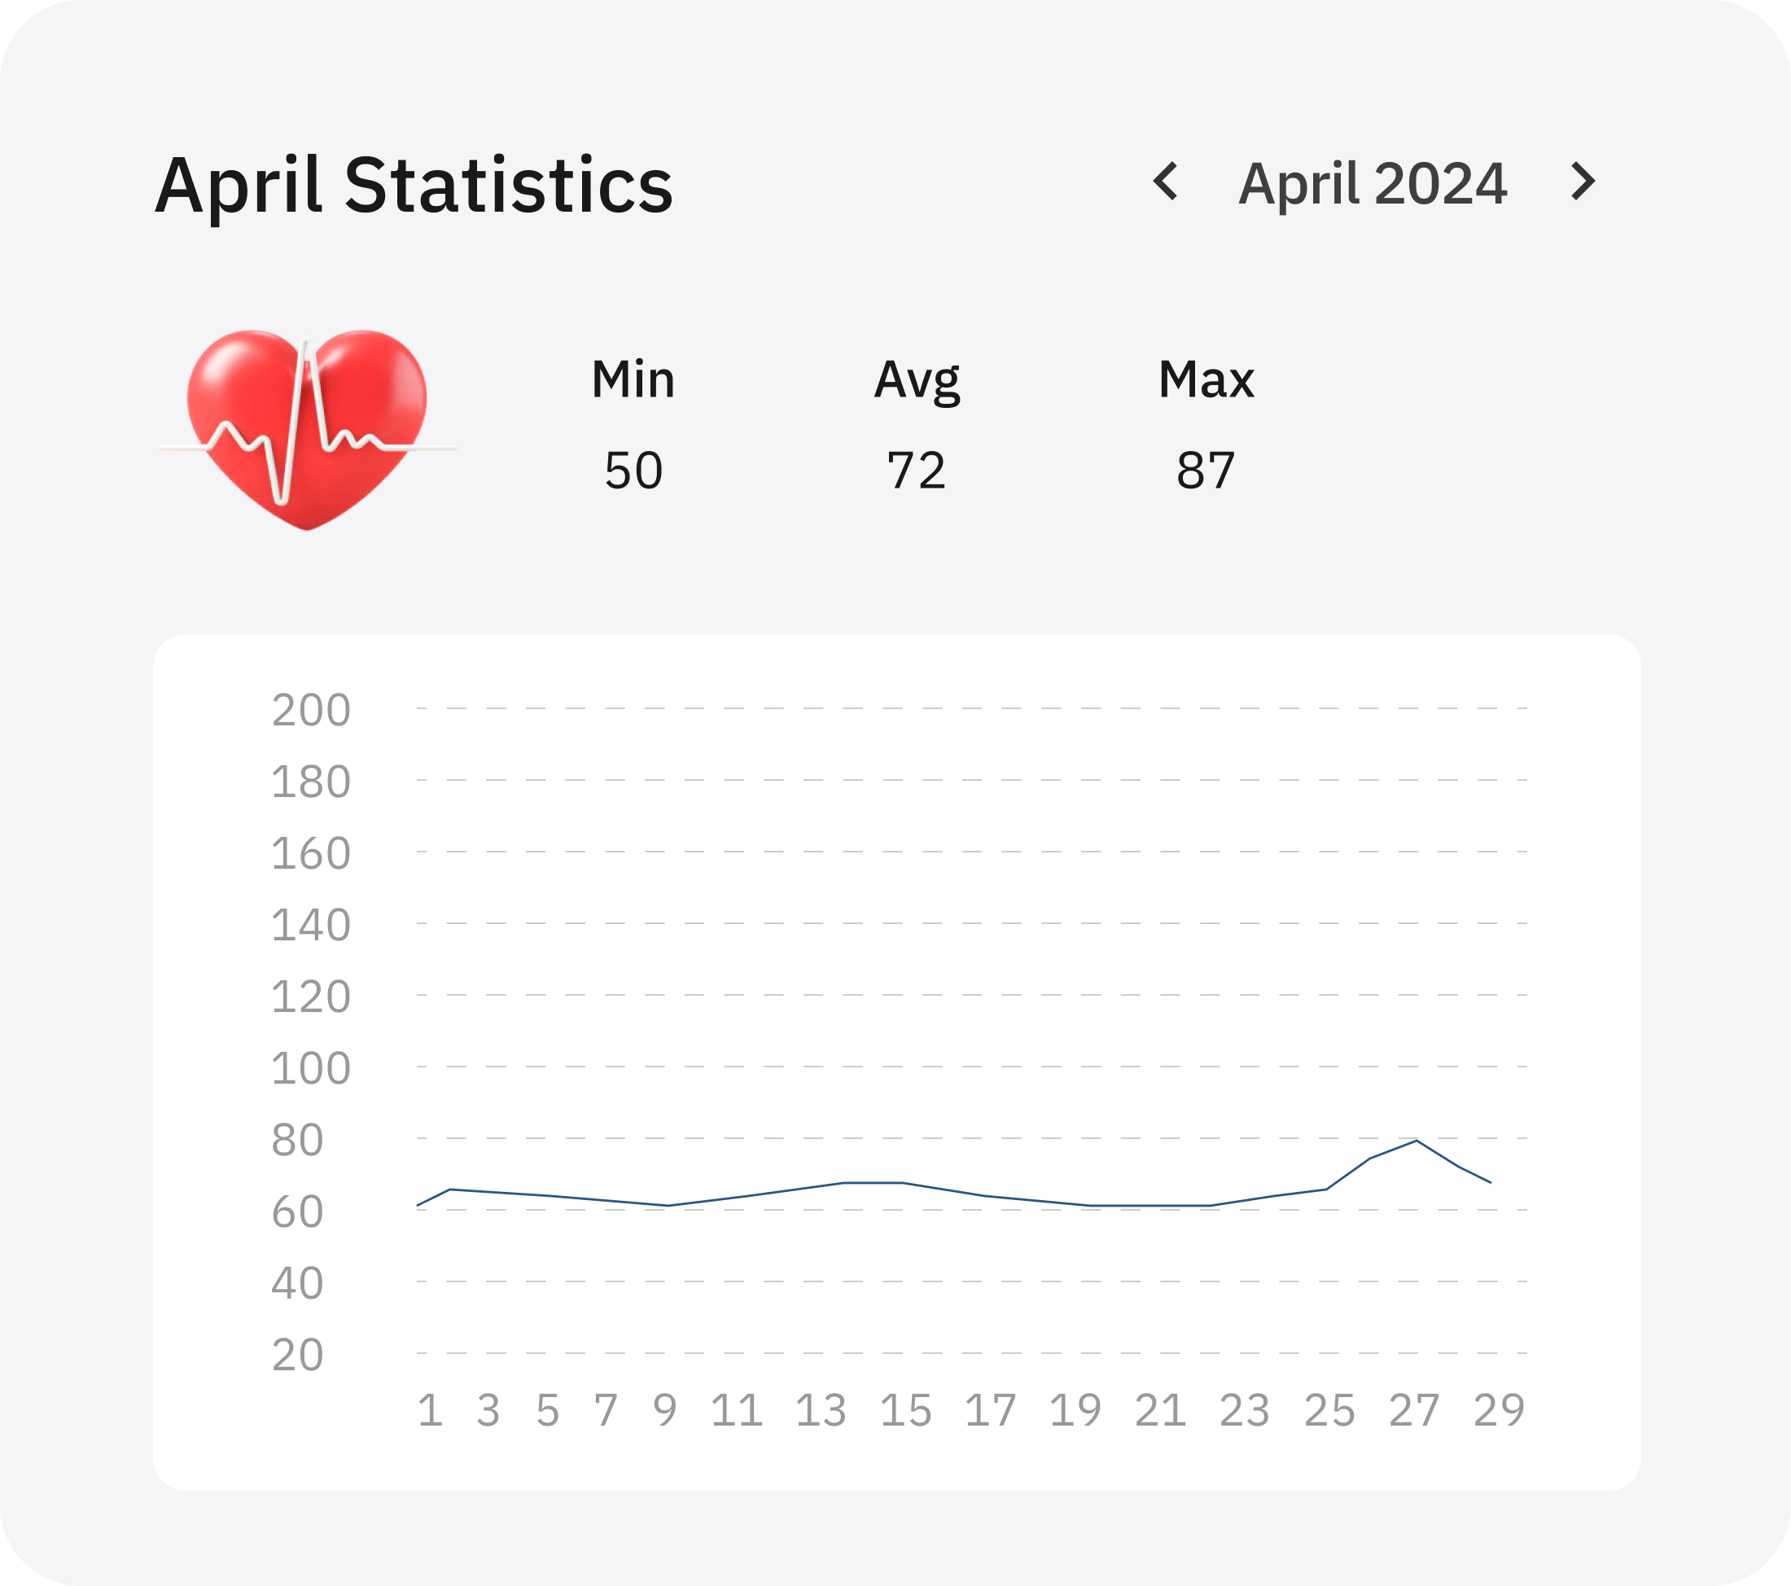Click day 1 on the chart axis
Screen dimensions: 1791x1586
(x=429, y=1411)
